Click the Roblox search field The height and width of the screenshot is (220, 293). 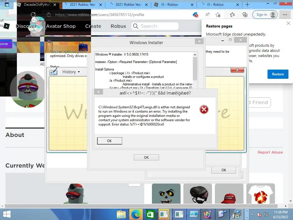tap(155, 26)
